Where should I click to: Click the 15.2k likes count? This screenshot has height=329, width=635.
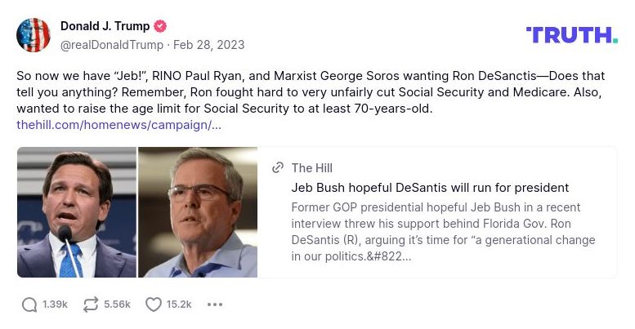coord(179,305)
